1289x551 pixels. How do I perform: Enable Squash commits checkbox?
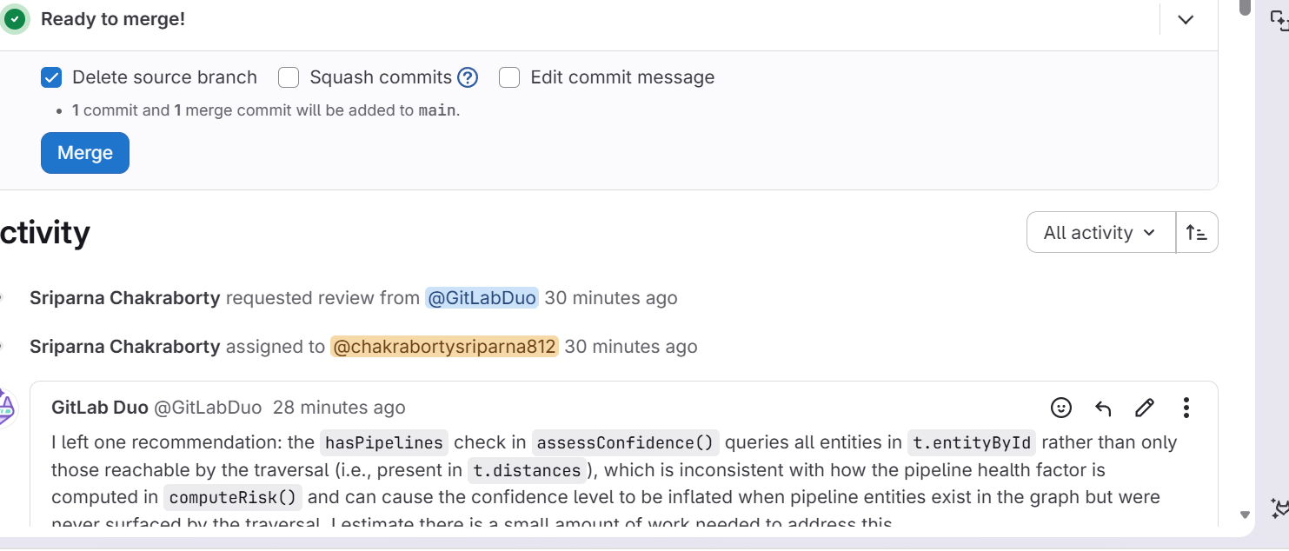(289, 77)
